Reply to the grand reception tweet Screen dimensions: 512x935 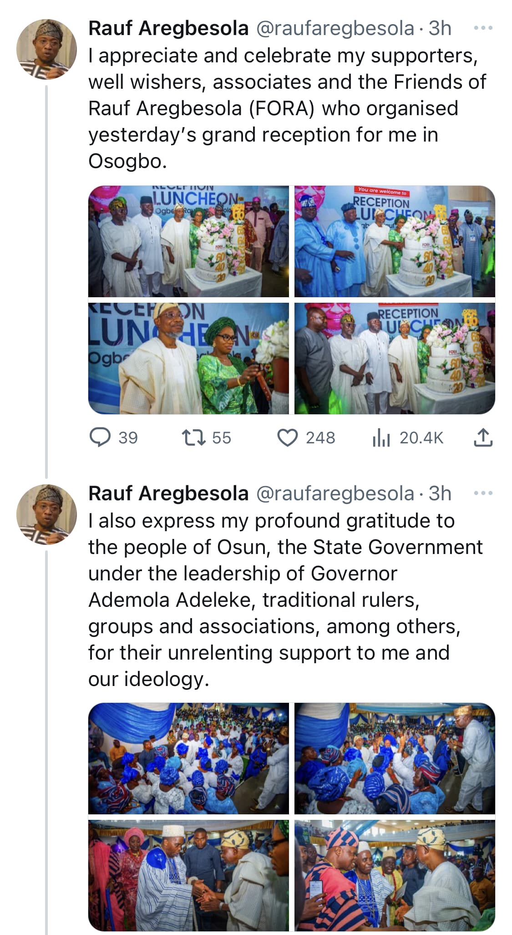(100, 437)
